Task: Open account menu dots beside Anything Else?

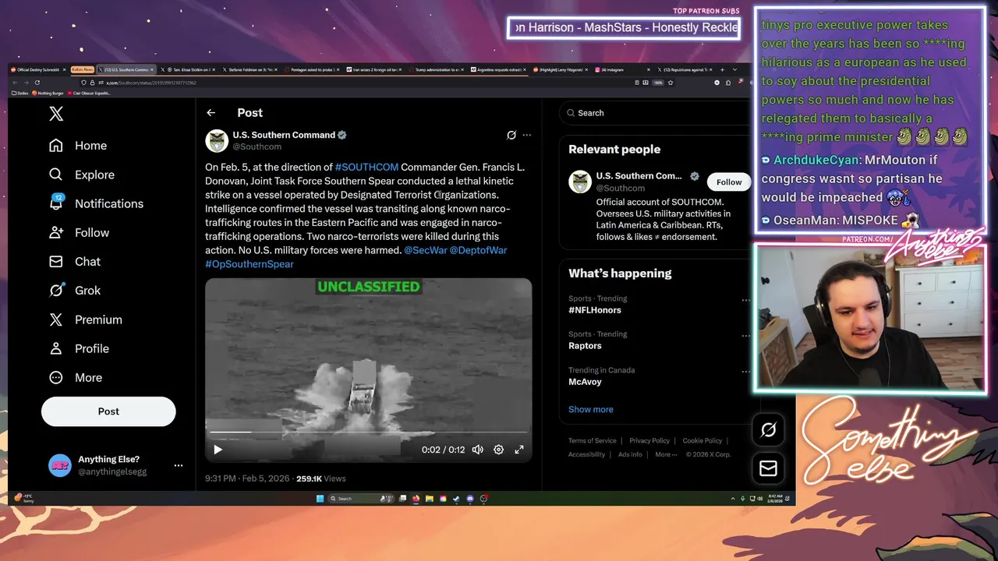Action: tap(179, 465)
